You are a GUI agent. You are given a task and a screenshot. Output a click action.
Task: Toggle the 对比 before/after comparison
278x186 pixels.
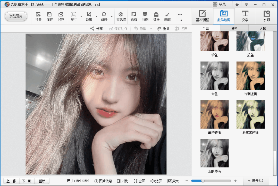point(122,181)
